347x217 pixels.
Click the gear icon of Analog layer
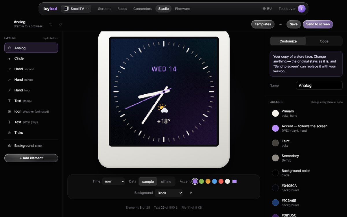[10, 48]
